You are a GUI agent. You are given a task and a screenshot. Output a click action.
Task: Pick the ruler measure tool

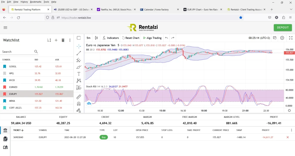click(x=79, y=97)
